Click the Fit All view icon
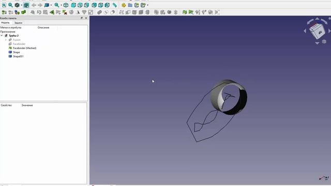This screenshot has height=186, width=331. click(4, 5)
